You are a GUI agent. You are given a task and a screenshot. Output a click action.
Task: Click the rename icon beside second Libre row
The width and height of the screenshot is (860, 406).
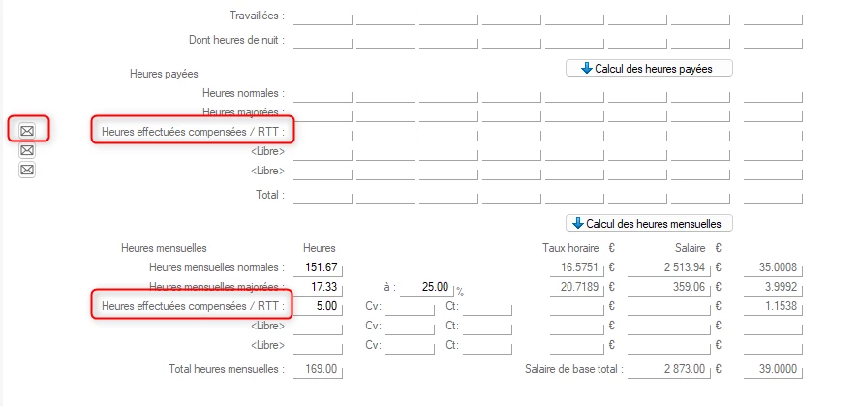tap(27, 170)
